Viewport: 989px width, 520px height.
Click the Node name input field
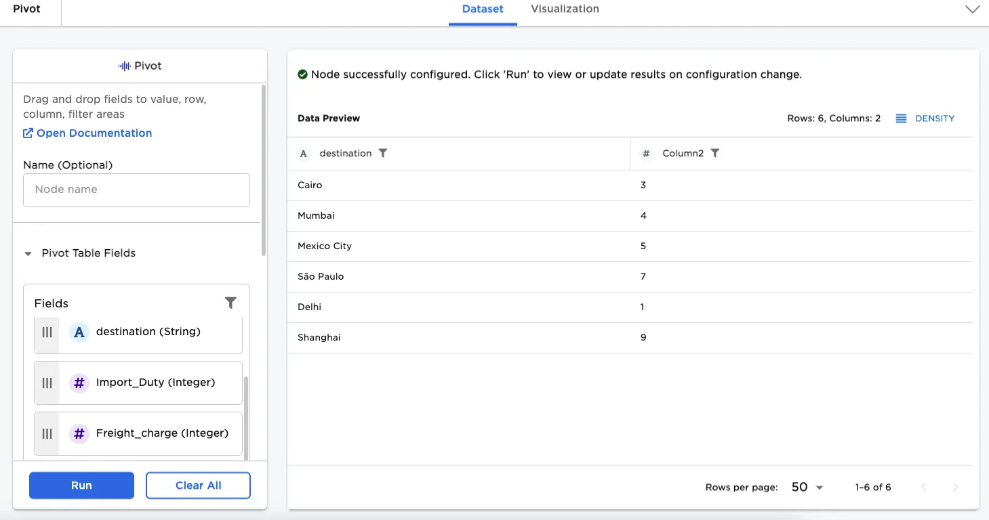[136, 190]
